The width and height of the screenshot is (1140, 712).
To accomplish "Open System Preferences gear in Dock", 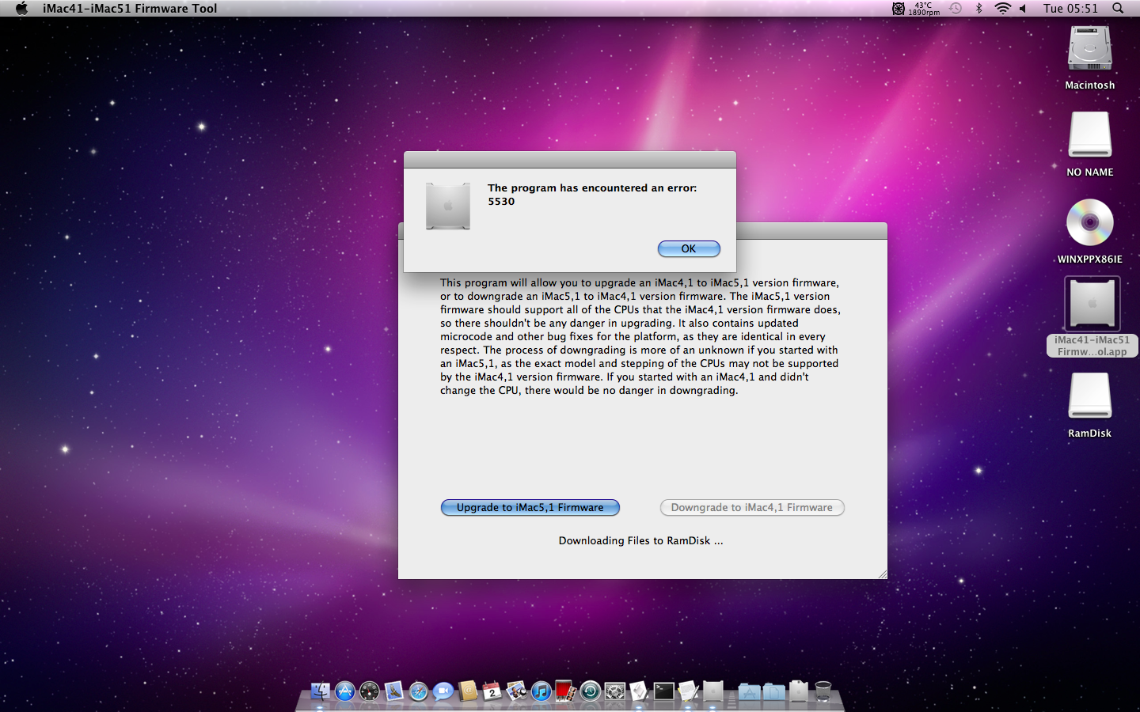I will (x=615, y=691).
